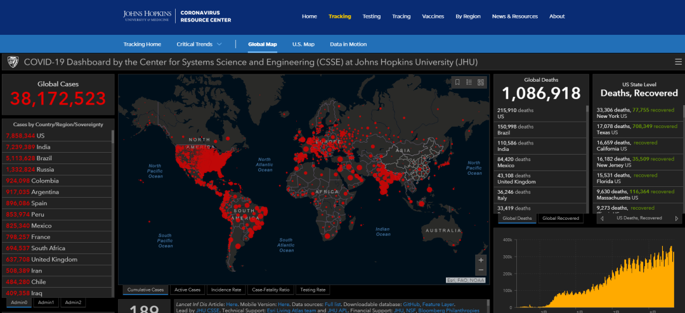This screenshot has width=685, height=313.
Task: Select Spain in the cases list
Action: (x=57, y=203)
